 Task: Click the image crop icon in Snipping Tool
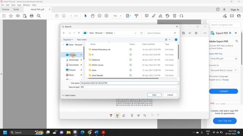[145, 115]
